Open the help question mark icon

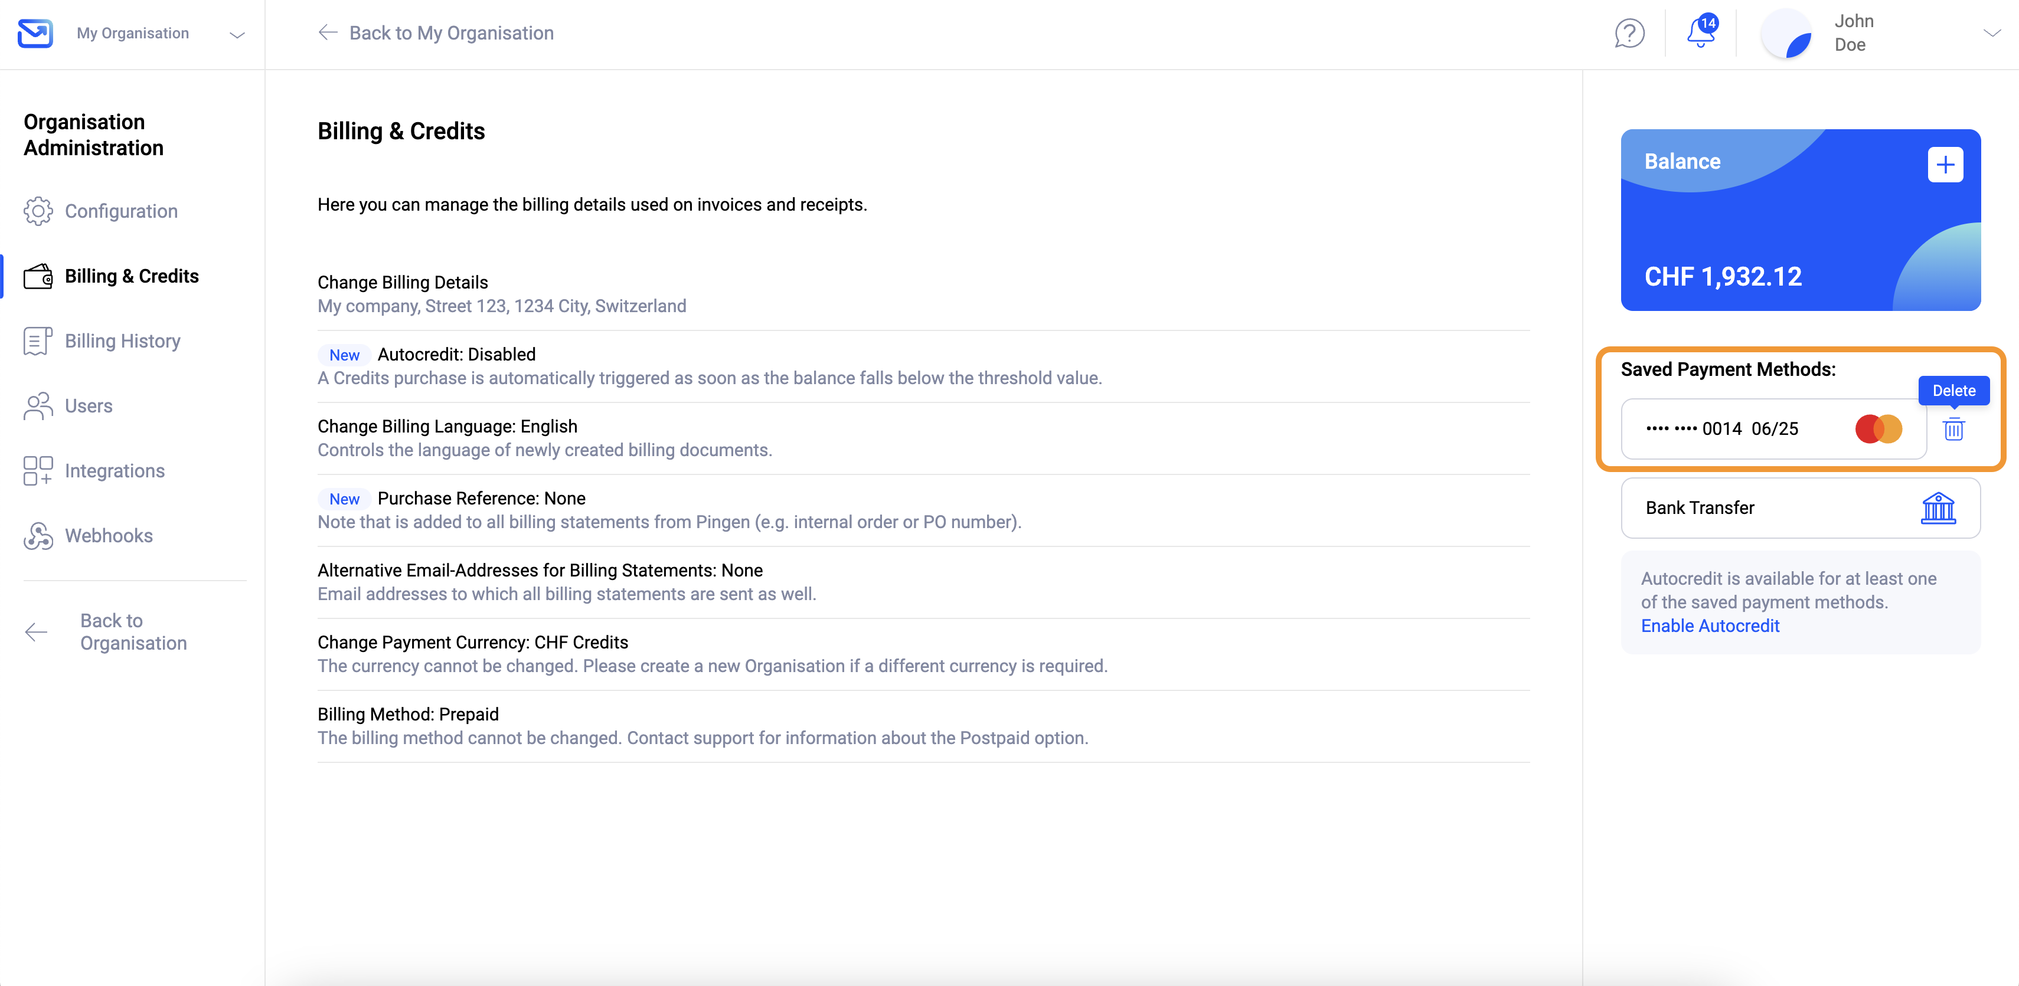[x=1629, y=34]
